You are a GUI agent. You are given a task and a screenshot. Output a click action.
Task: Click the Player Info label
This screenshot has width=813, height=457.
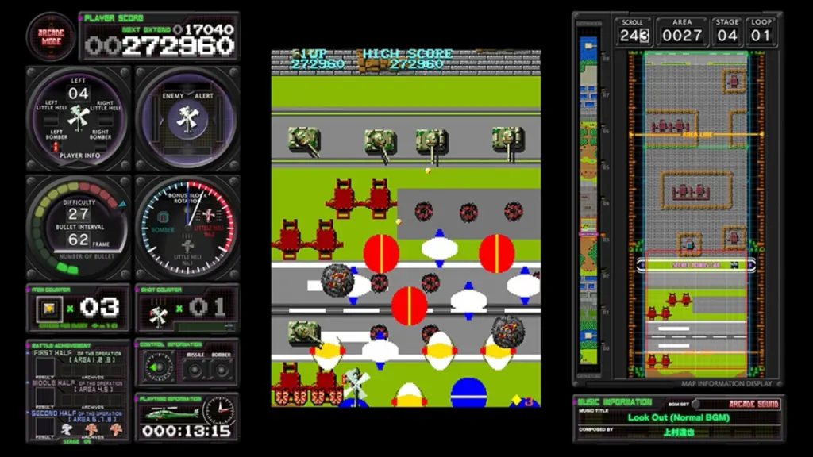coord(80,156)
